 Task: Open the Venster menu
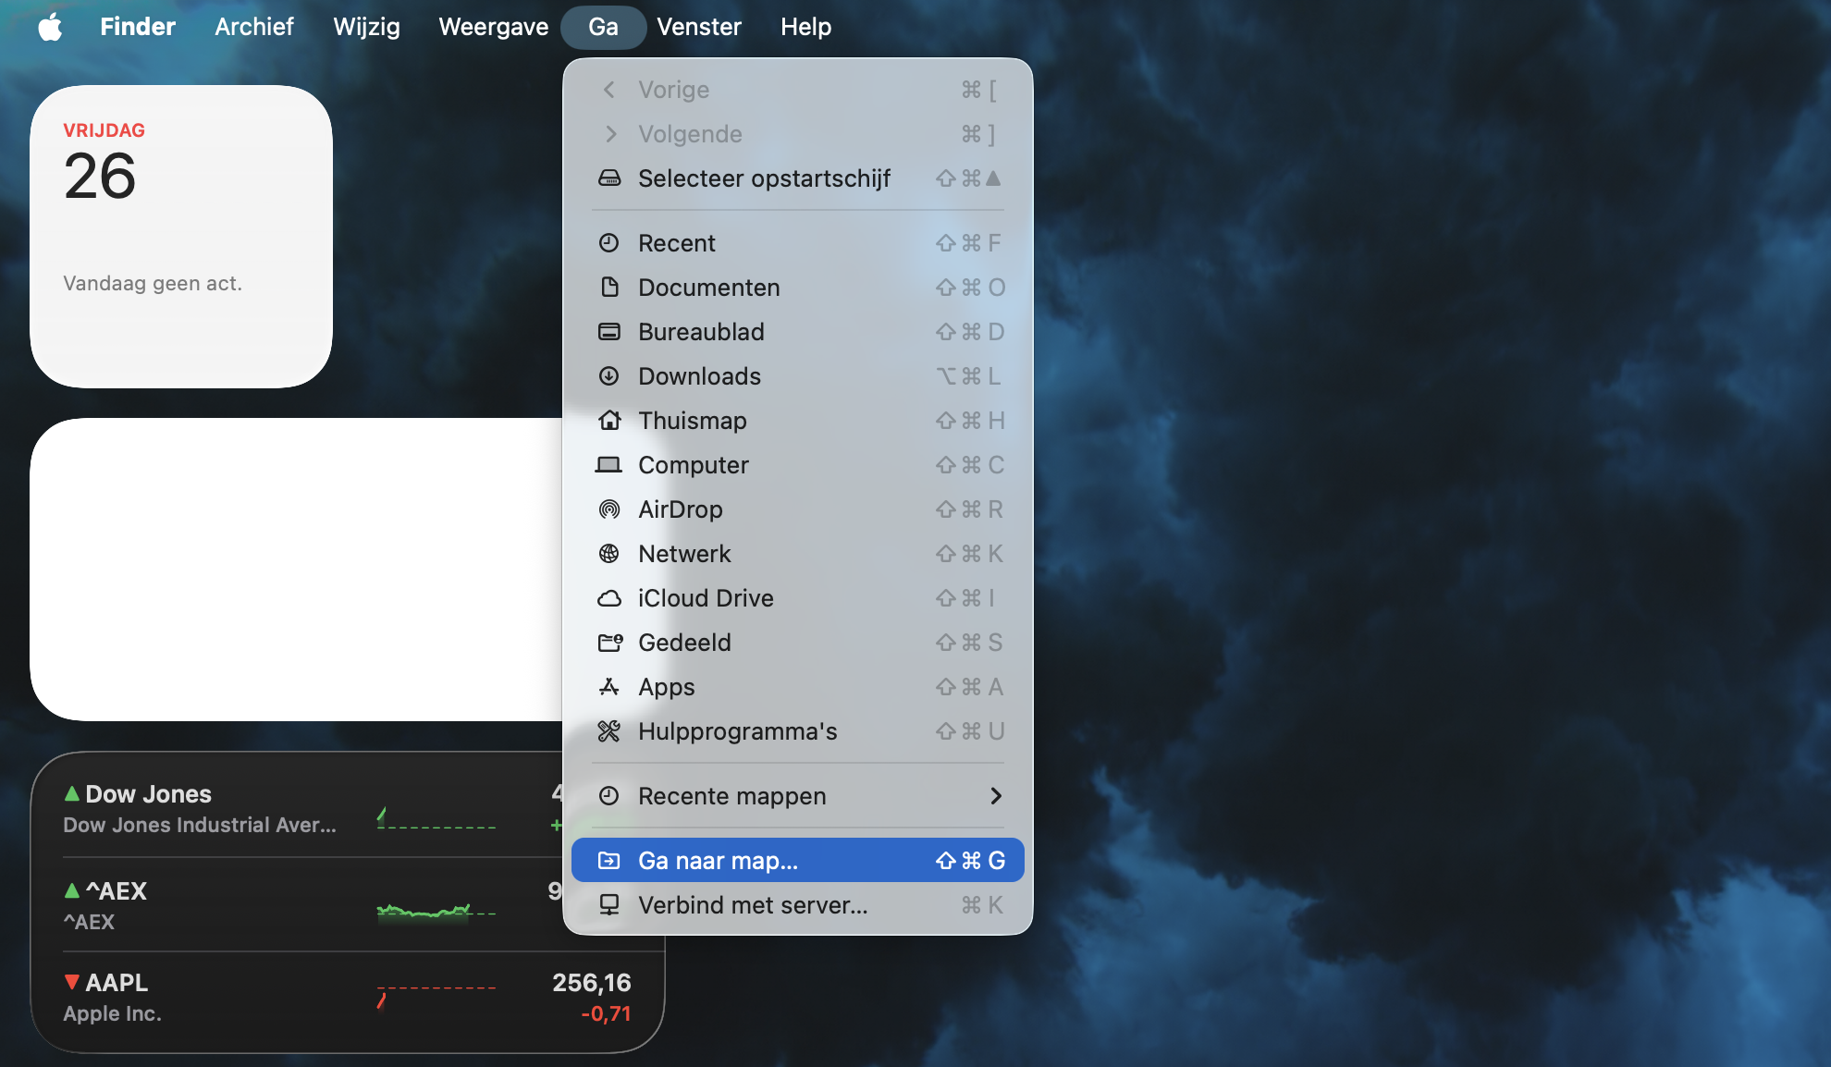(698, 27)
